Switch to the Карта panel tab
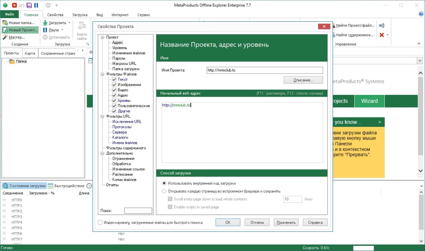The height and width of the screenshot is (251, 425). [30, 53]
